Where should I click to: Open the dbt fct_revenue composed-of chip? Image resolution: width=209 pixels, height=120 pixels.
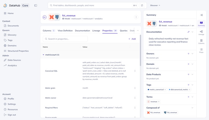click(x=154, y=113)
